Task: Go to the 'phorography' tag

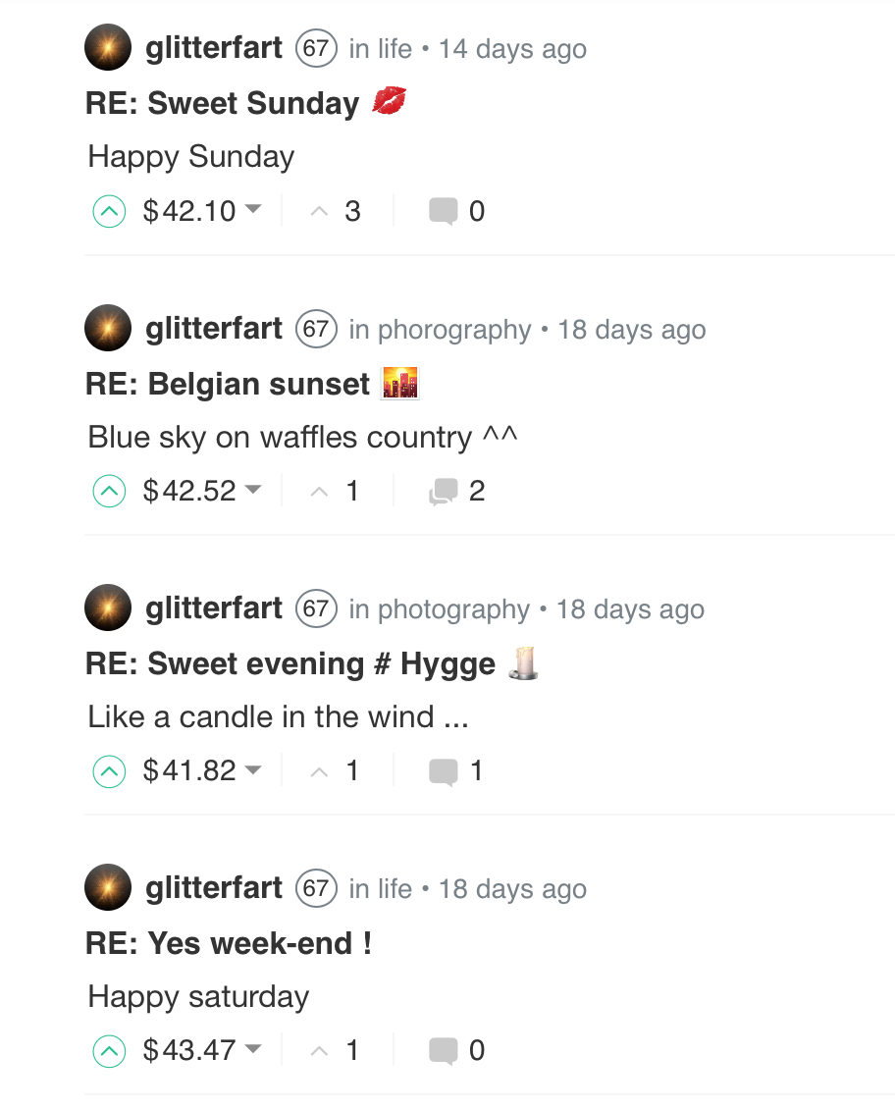Action: [x=453, y=329]
